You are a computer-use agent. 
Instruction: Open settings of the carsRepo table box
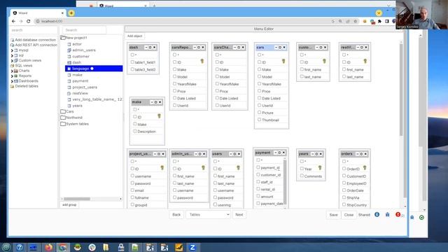[x=199, y=48]
